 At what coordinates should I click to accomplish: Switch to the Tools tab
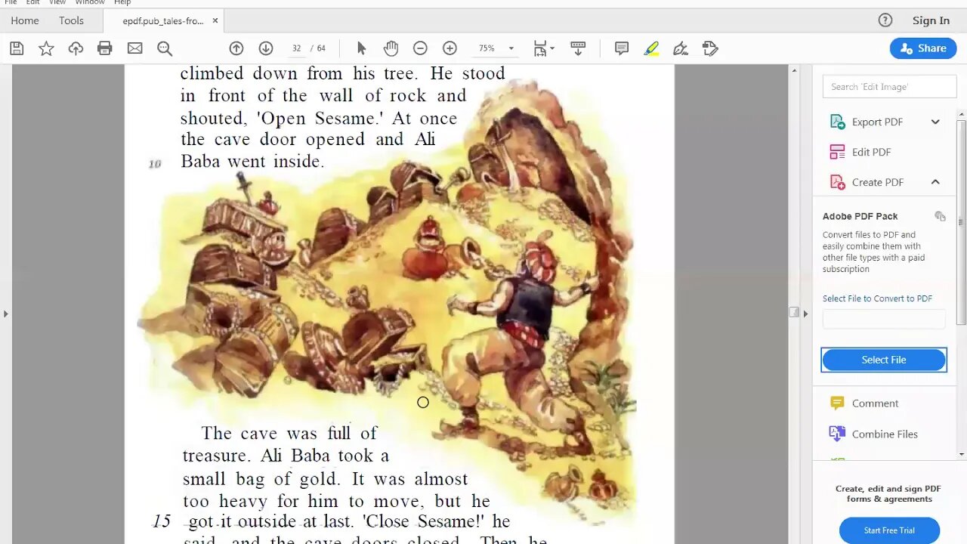tap(72, 20)
